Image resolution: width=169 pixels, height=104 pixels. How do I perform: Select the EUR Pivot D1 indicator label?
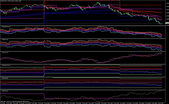click(x=5, y=78)
